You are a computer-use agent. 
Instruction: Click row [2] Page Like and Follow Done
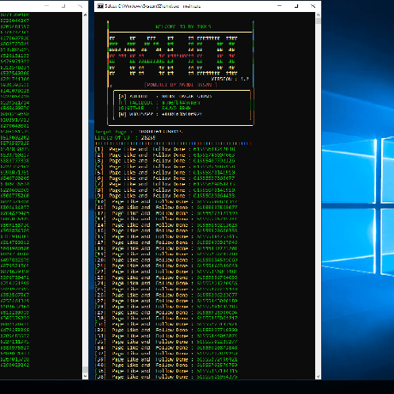pyautogui.click(x=165, y=155)
